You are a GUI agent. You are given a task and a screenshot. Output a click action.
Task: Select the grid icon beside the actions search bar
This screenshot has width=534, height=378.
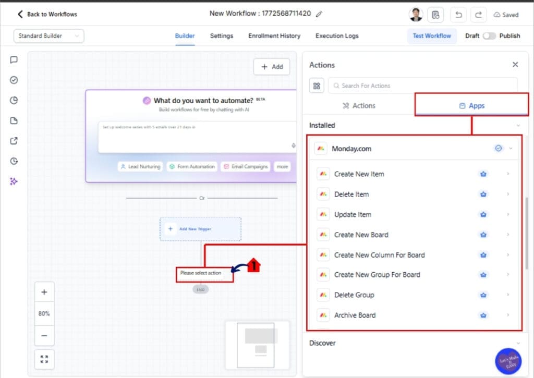(x=317, y=85)
